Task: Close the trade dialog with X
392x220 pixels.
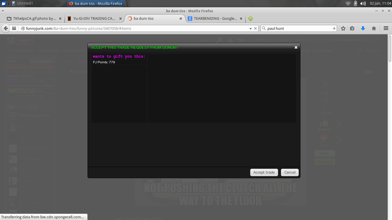Action: point(296,48)
